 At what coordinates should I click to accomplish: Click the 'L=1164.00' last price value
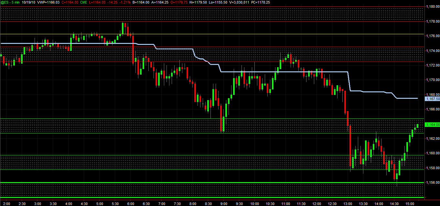tap(97, 2)
